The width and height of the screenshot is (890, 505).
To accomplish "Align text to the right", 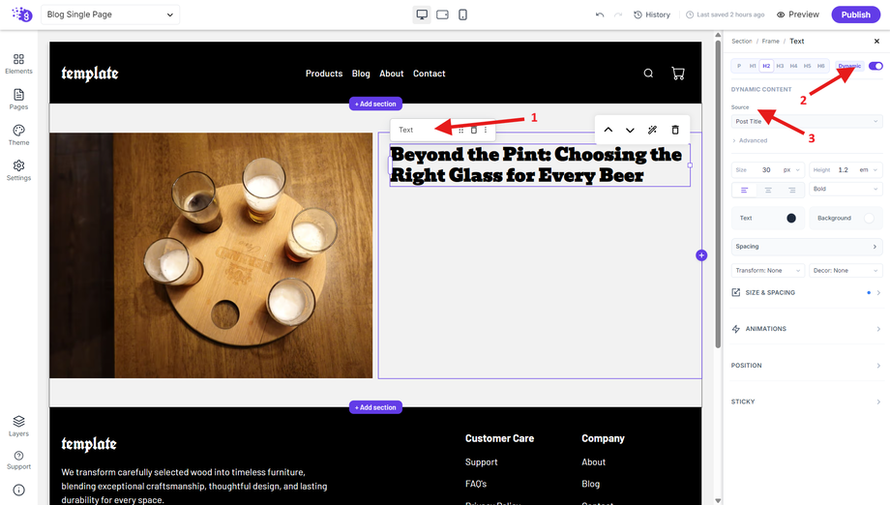I will click(x=791, y=190).
